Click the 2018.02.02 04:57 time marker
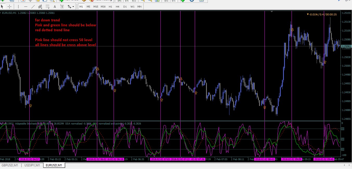 pyautogui.click(x=30, y=159)
